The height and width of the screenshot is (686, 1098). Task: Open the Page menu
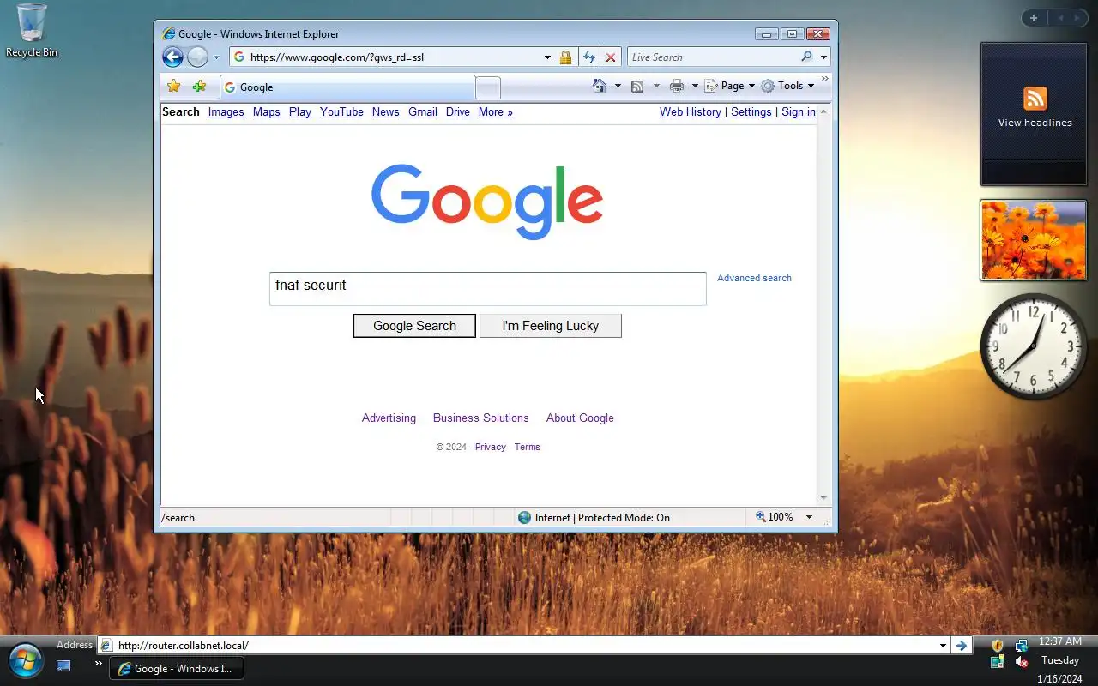click(729, 86)
